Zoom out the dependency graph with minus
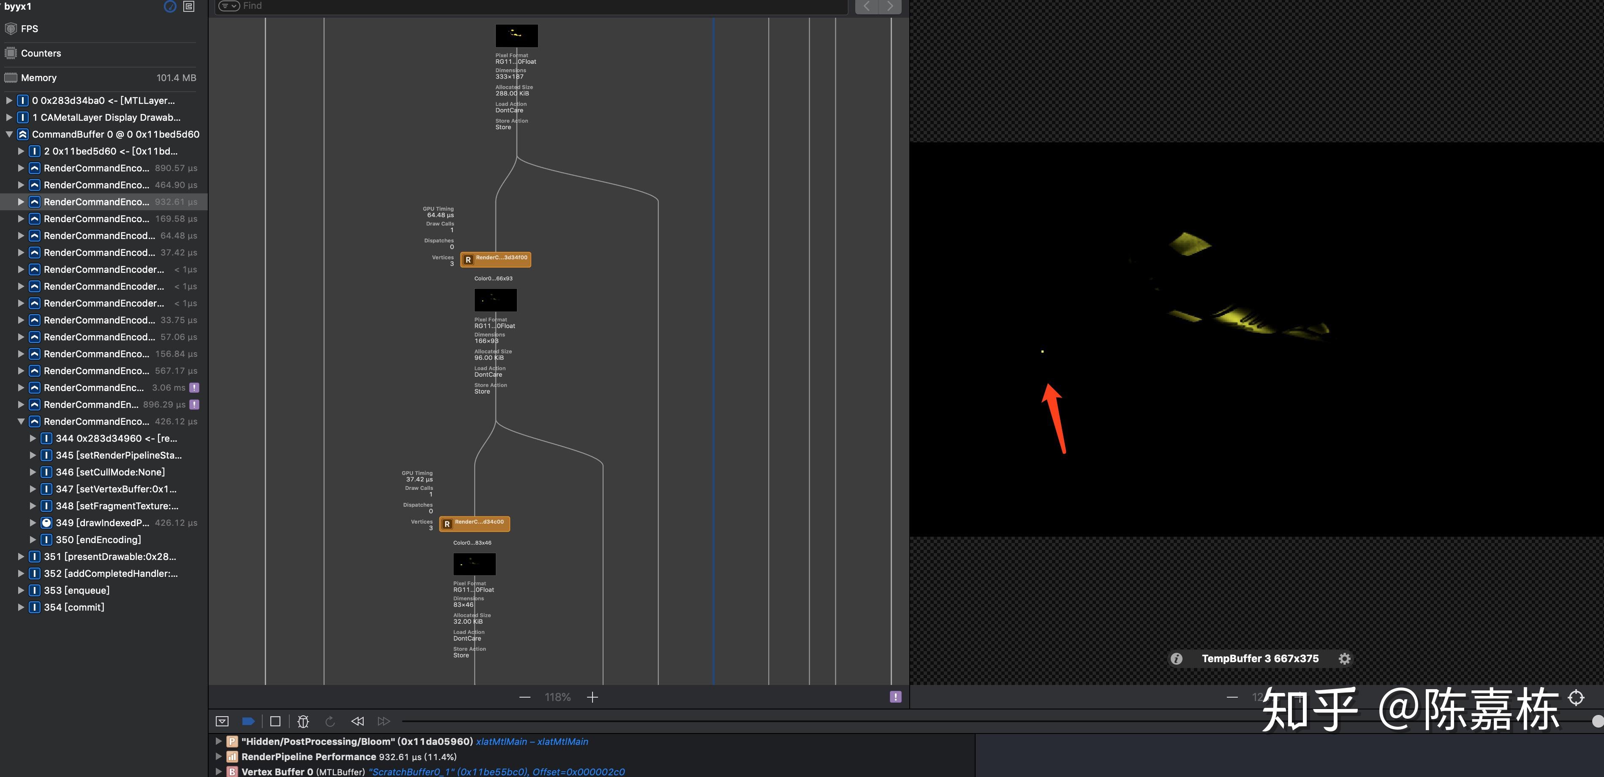 (525, 697)
